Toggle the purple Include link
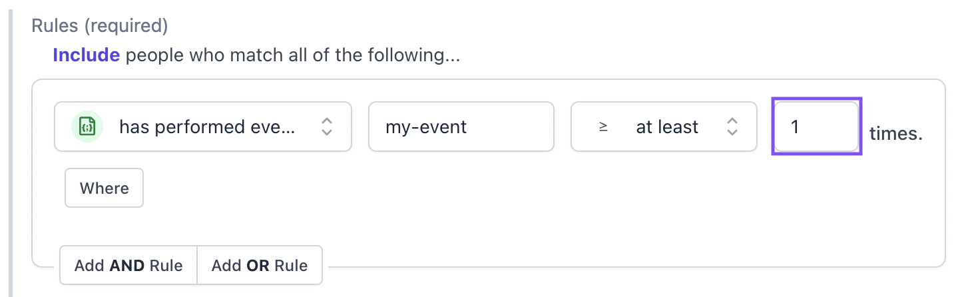Screen dimensions: 964x297 click(x=87, y=55)
